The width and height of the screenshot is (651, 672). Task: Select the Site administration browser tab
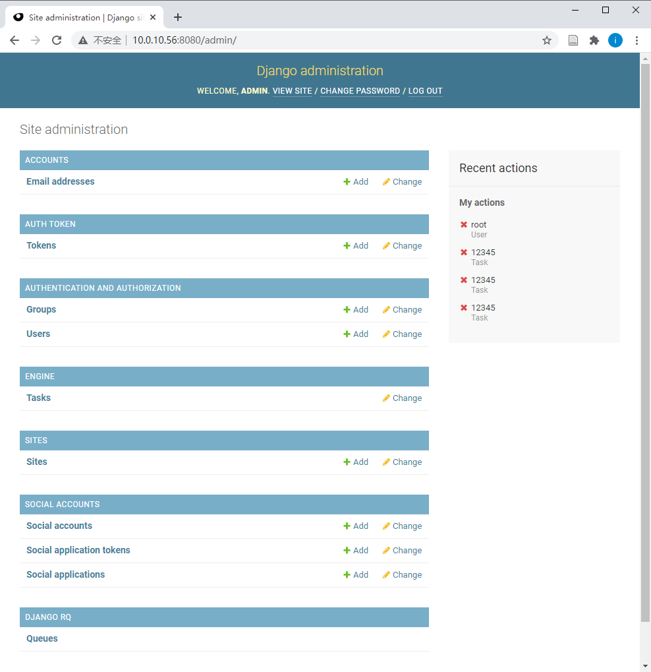(x=84, y=18)
